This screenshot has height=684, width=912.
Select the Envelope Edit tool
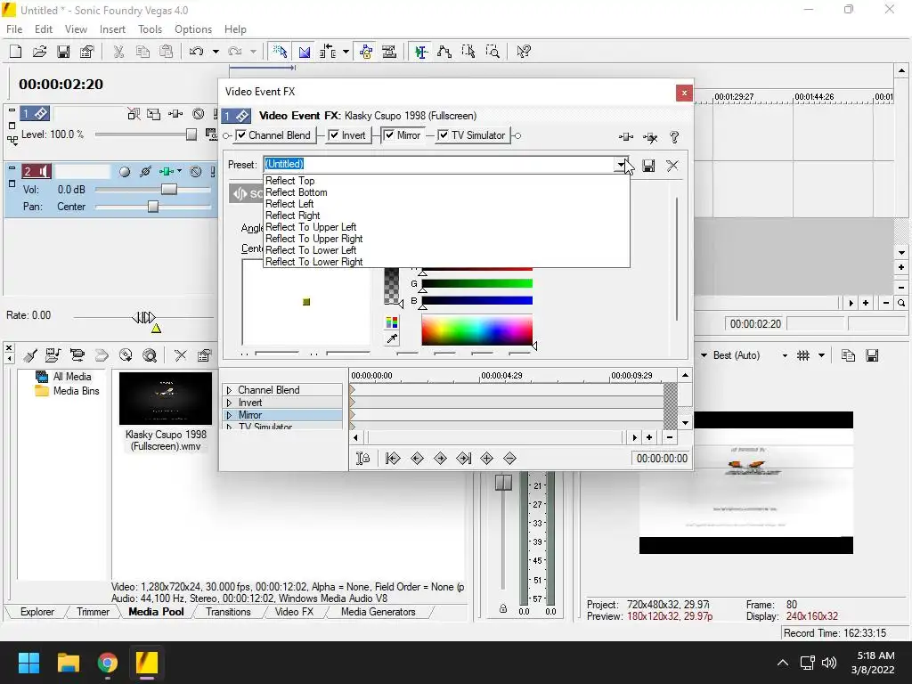[x=444, y=52]
